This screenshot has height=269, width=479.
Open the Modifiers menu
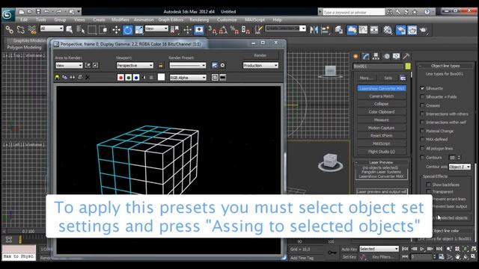click(120, 19)
